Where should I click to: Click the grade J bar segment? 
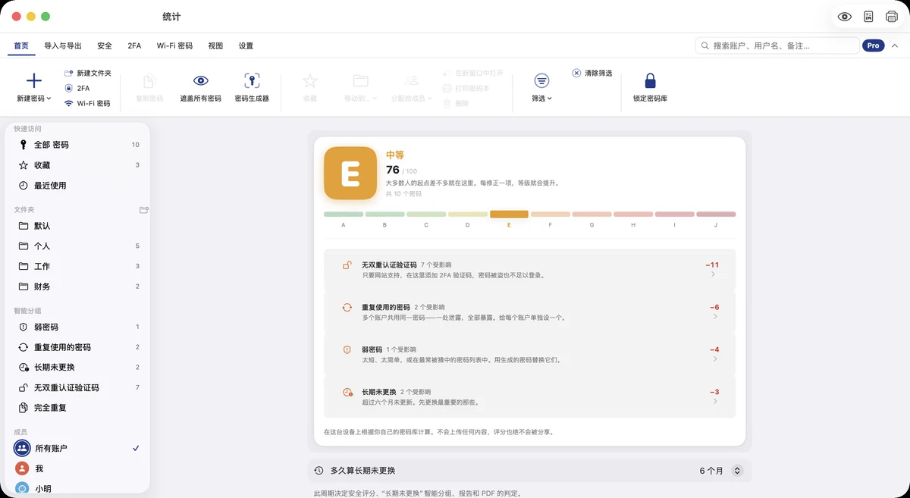(x=716, y=215)
